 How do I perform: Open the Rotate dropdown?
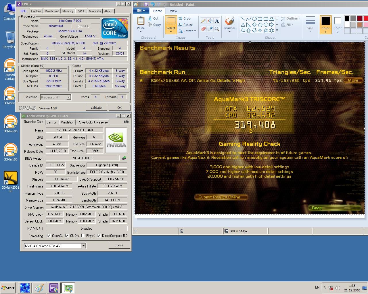[x=187, y=31]
